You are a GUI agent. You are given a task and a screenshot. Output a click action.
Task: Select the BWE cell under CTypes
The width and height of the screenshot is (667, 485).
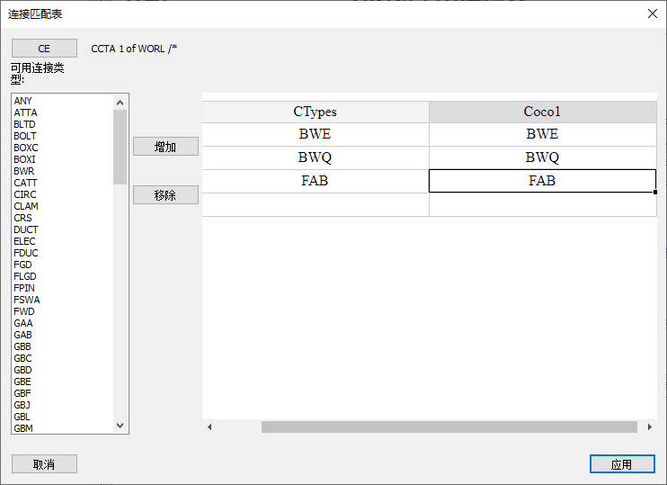[x=315, y=134]
